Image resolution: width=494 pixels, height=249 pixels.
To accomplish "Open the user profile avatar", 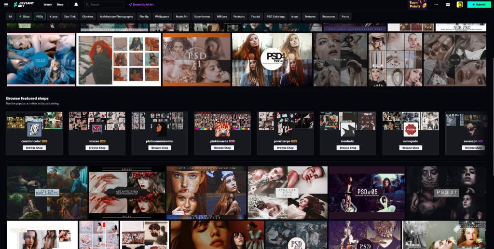I will click(x=459, y=4).
